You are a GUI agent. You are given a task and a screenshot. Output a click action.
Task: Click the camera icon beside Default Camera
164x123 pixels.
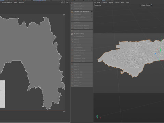151,5
